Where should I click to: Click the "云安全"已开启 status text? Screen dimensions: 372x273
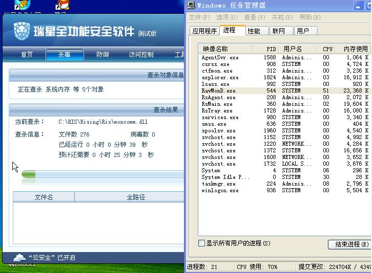(x=52, y=257)
